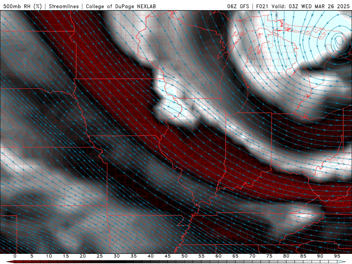Click the "06Z GFS" model run label
This screenshot has height=264, width=352.
[x=238, y=6]
